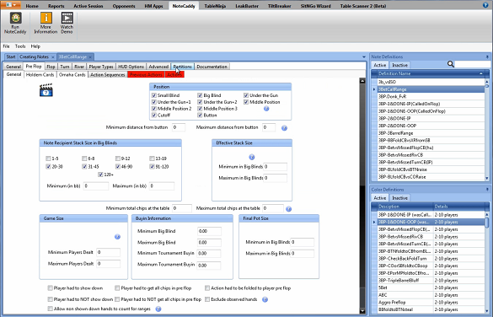This screenshot has height=317, width=493.
Task: Open the Action Sequences subtab
Action: pos(108,75)
